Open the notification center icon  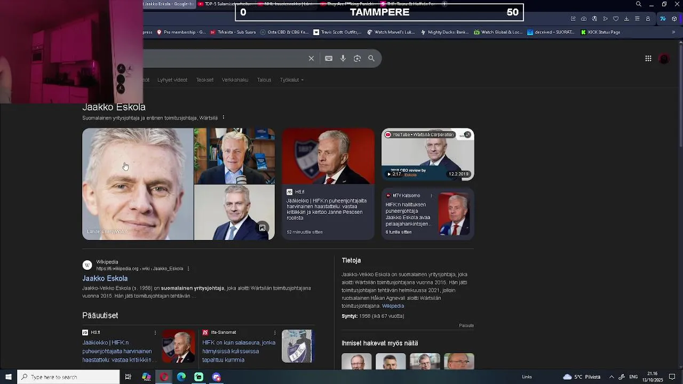672,377
